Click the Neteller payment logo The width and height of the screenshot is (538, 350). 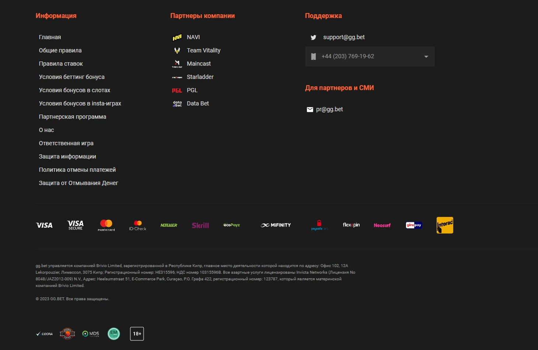coord(169,225)
